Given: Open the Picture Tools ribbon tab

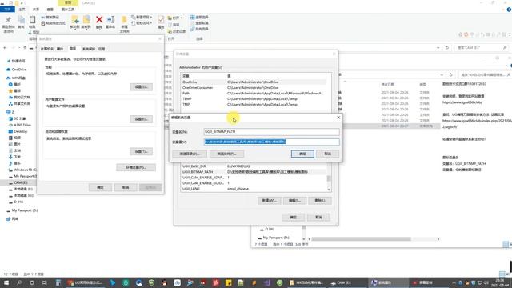Looking at the screenshot, I should point(68,9).
